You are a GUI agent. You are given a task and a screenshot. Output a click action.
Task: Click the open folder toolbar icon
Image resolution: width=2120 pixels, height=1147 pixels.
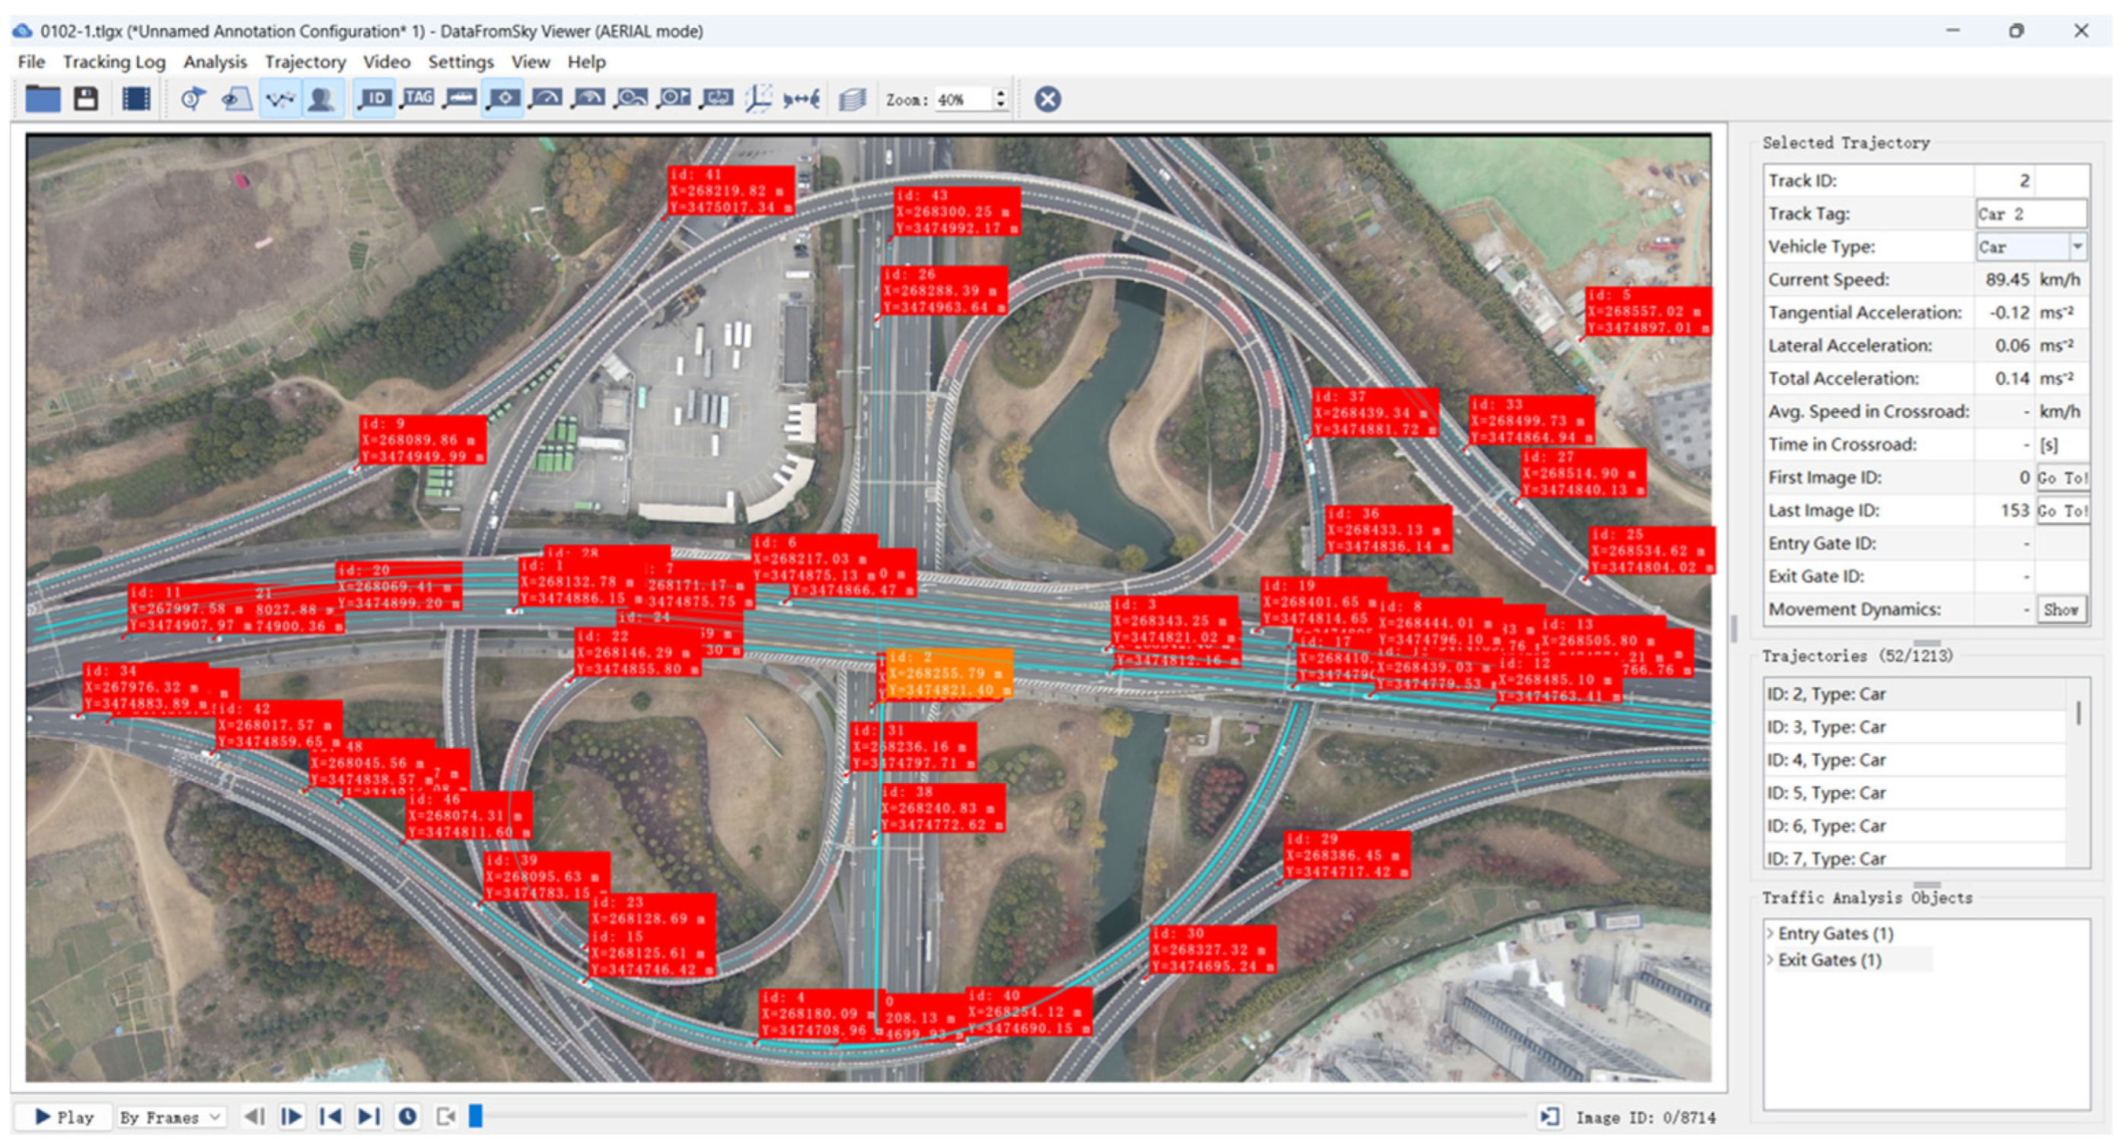(43, 100)
